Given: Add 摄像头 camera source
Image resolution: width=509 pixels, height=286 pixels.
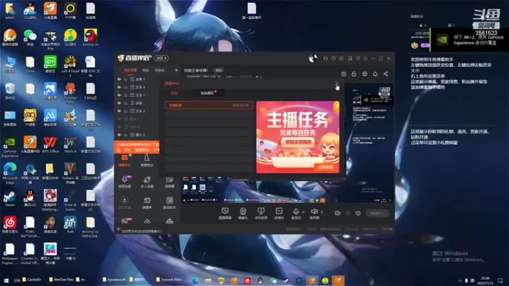Looking at the screenshot, I should point(243,214).
